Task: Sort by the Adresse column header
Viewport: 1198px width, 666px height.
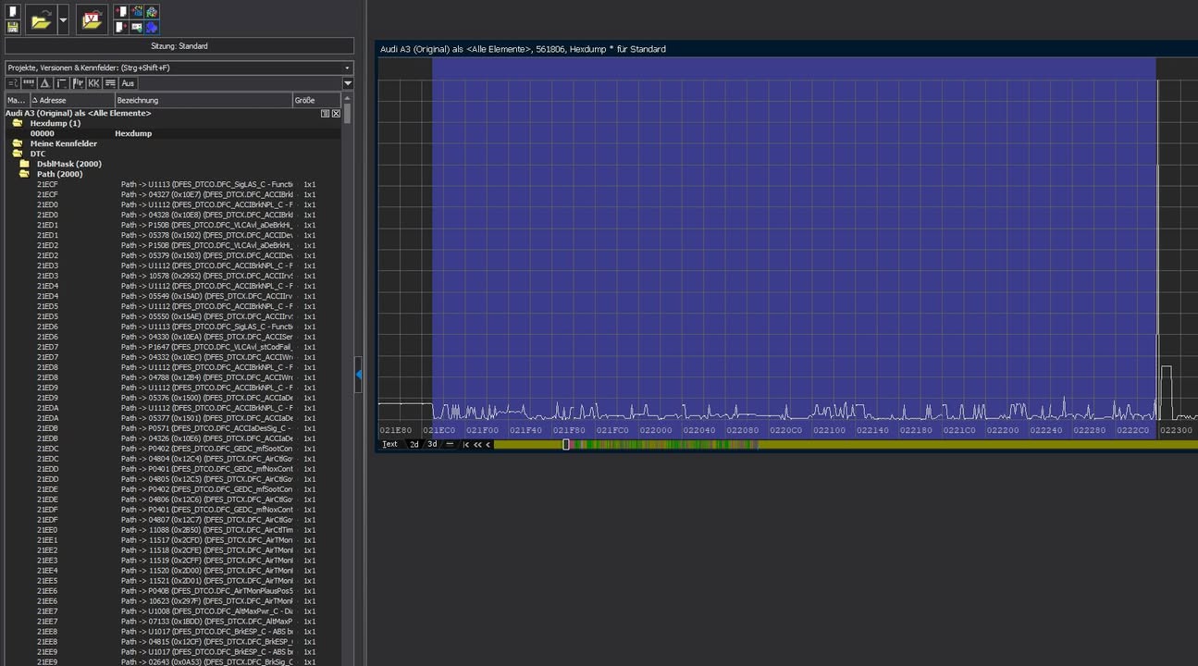Action: pyautogui.click(x=72, y=100)
